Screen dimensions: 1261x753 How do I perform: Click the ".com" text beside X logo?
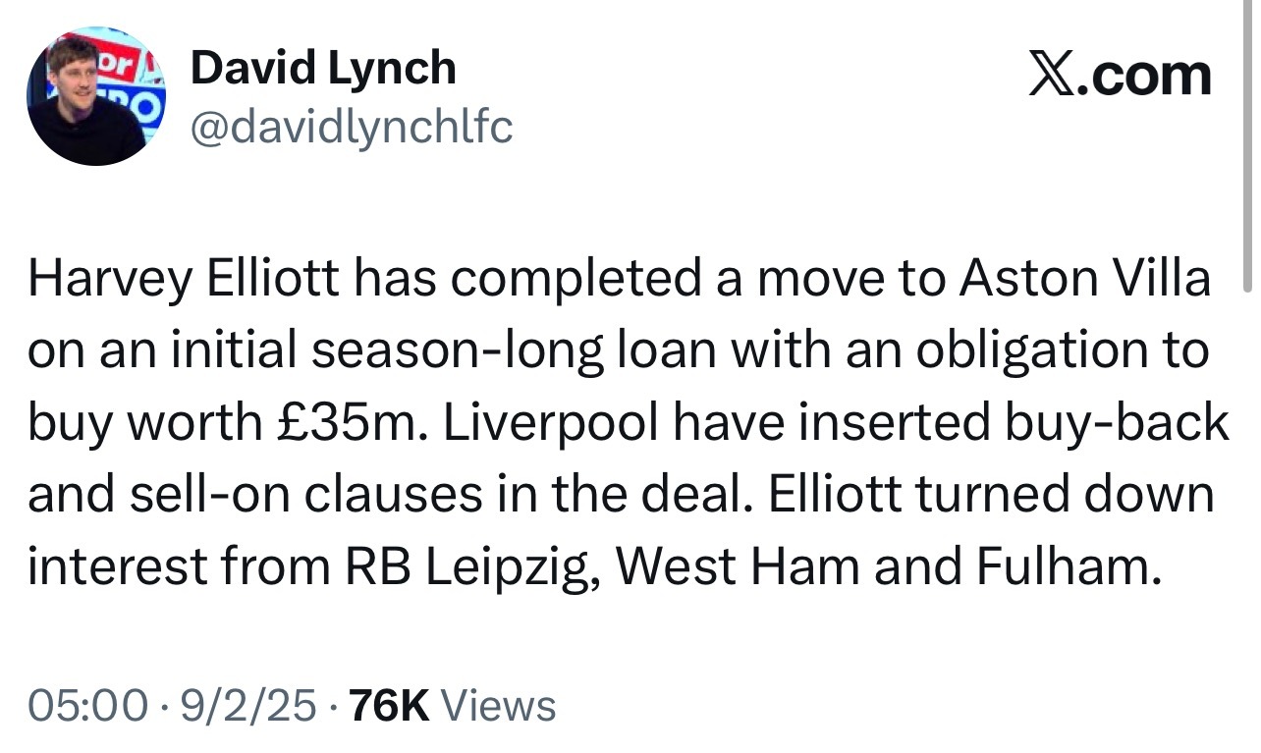1143,78
